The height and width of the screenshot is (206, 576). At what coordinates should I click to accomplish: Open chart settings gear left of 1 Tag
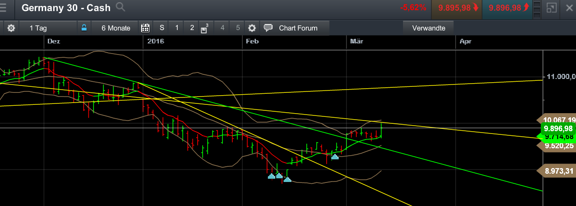pyautogui.click(x=11, y=28)
